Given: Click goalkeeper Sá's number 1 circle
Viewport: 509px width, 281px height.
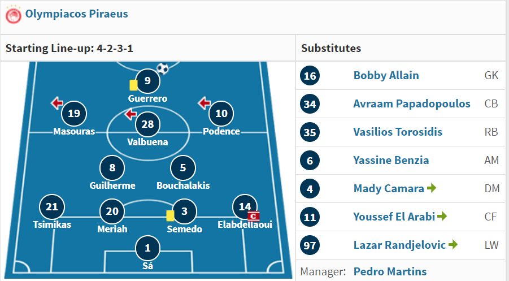Looking at the screenshot, I should 147,248.
